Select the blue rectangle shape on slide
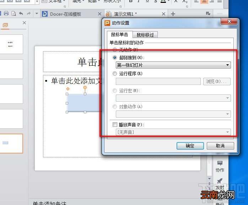The height and width of the screenshot is (205, 248). point(84,103)
